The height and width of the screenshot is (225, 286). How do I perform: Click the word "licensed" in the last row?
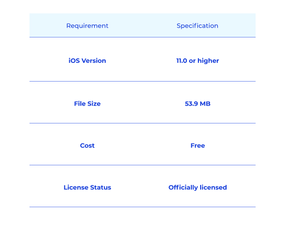pos(214,188)
